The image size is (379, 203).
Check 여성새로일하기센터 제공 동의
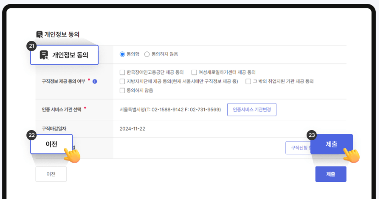tap(194, 72)
